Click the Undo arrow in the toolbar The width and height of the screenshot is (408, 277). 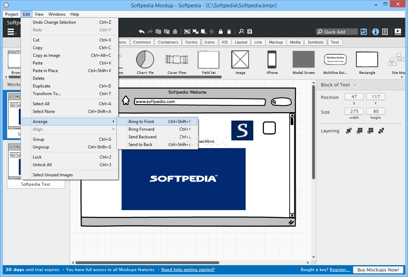141,31
